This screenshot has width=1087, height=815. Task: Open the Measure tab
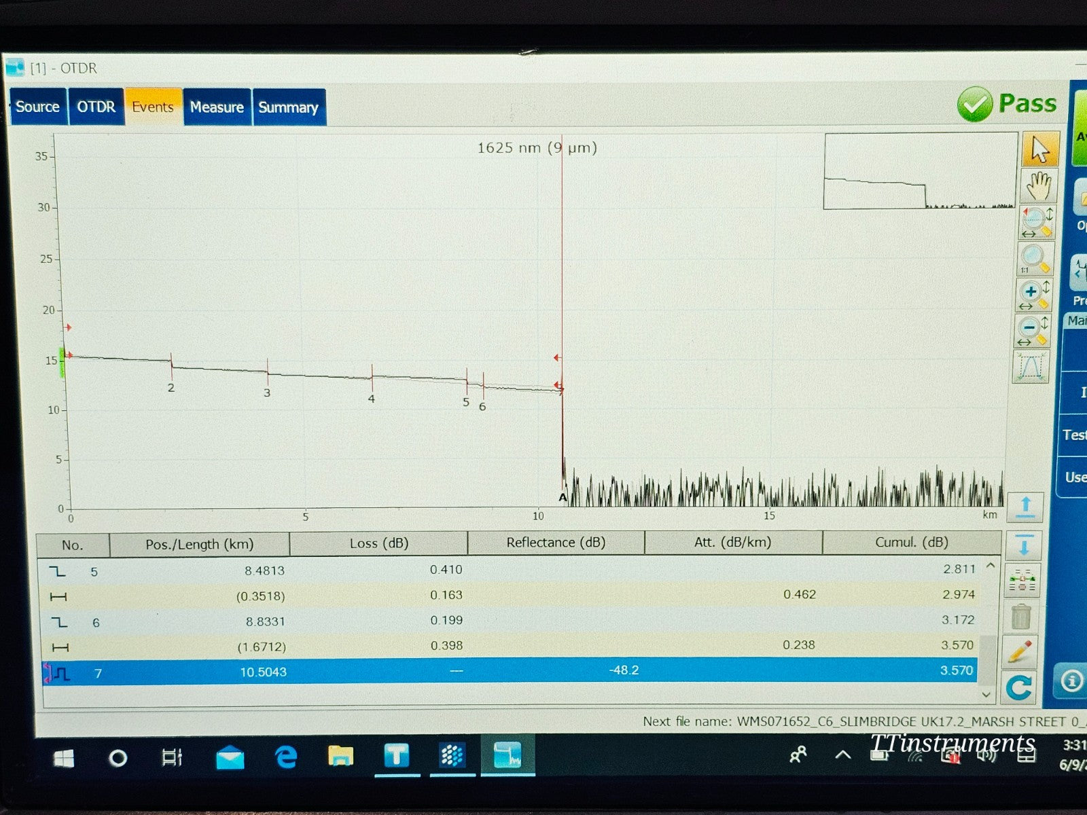(x=217, y=107)
